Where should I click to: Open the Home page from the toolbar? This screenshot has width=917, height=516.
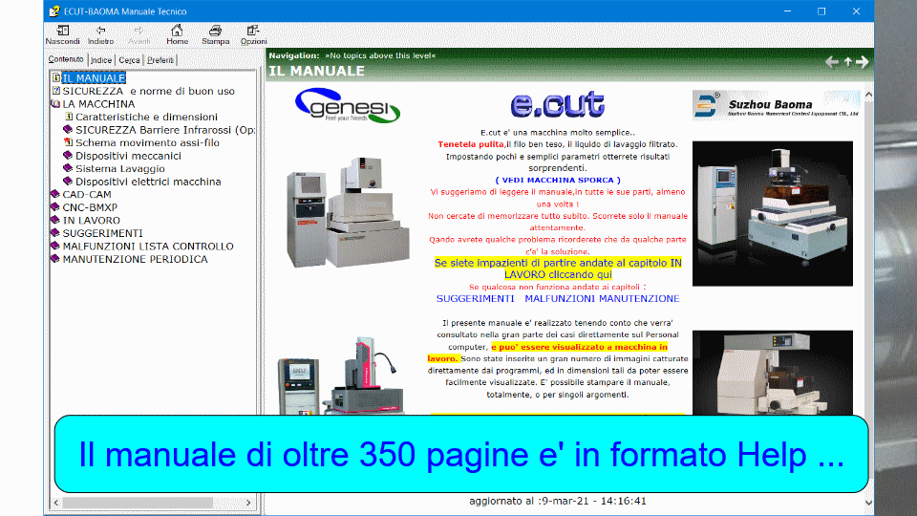[177, 35]
